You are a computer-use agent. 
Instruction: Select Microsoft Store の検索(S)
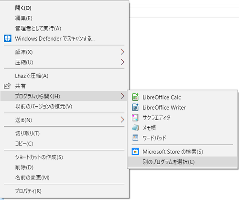(183, 152)
